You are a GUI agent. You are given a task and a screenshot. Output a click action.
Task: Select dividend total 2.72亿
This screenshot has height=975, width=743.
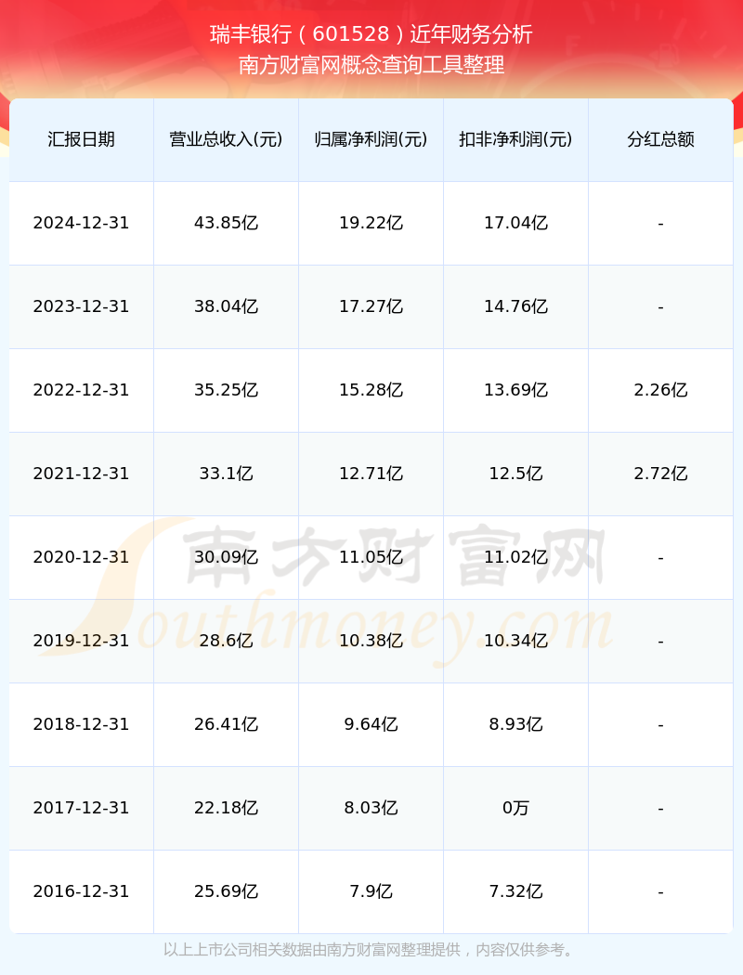point(661,474)
